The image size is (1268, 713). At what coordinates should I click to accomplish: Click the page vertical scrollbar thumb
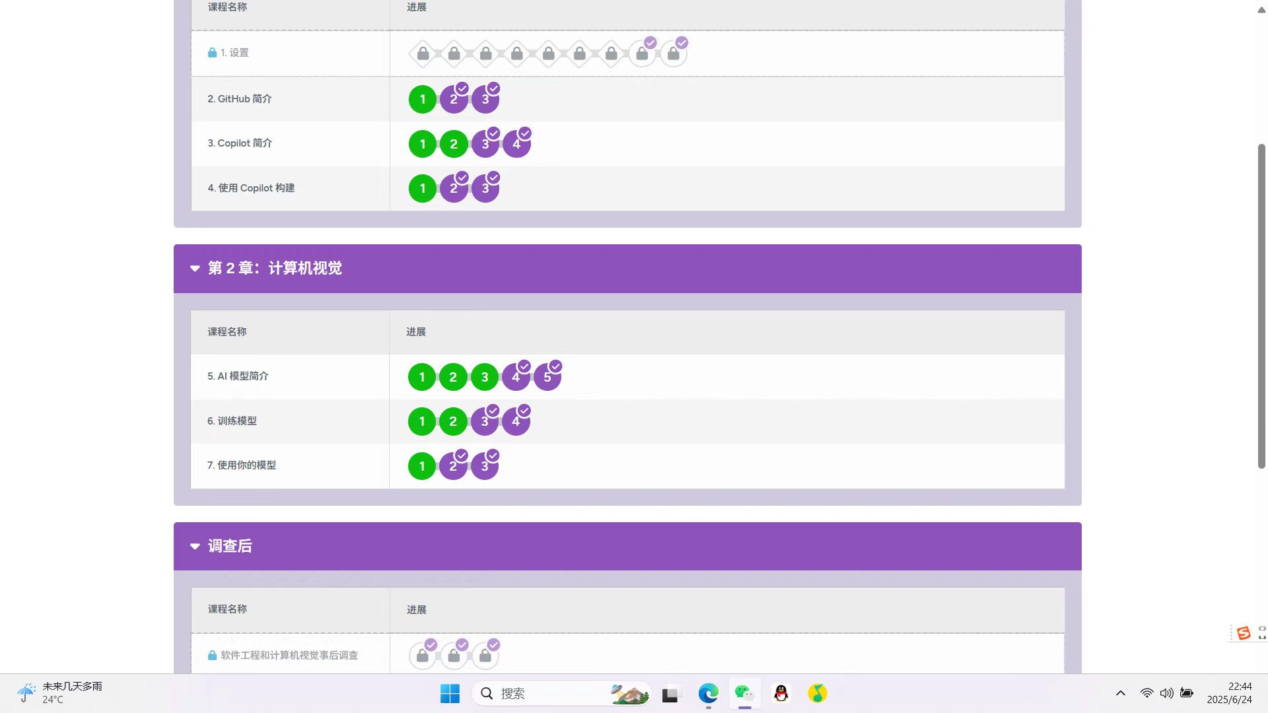pos(1261,306)
